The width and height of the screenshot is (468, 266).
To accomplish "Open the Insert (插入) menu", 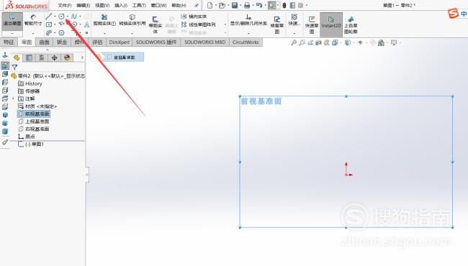I will coord(121,5).
